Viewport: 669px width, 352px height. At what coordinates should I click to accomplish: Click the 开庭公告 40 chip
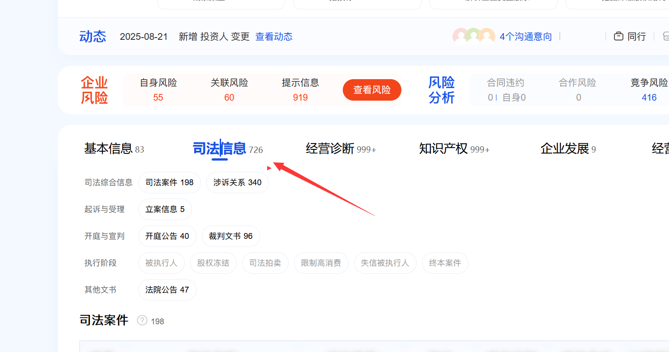coord(167,236)
